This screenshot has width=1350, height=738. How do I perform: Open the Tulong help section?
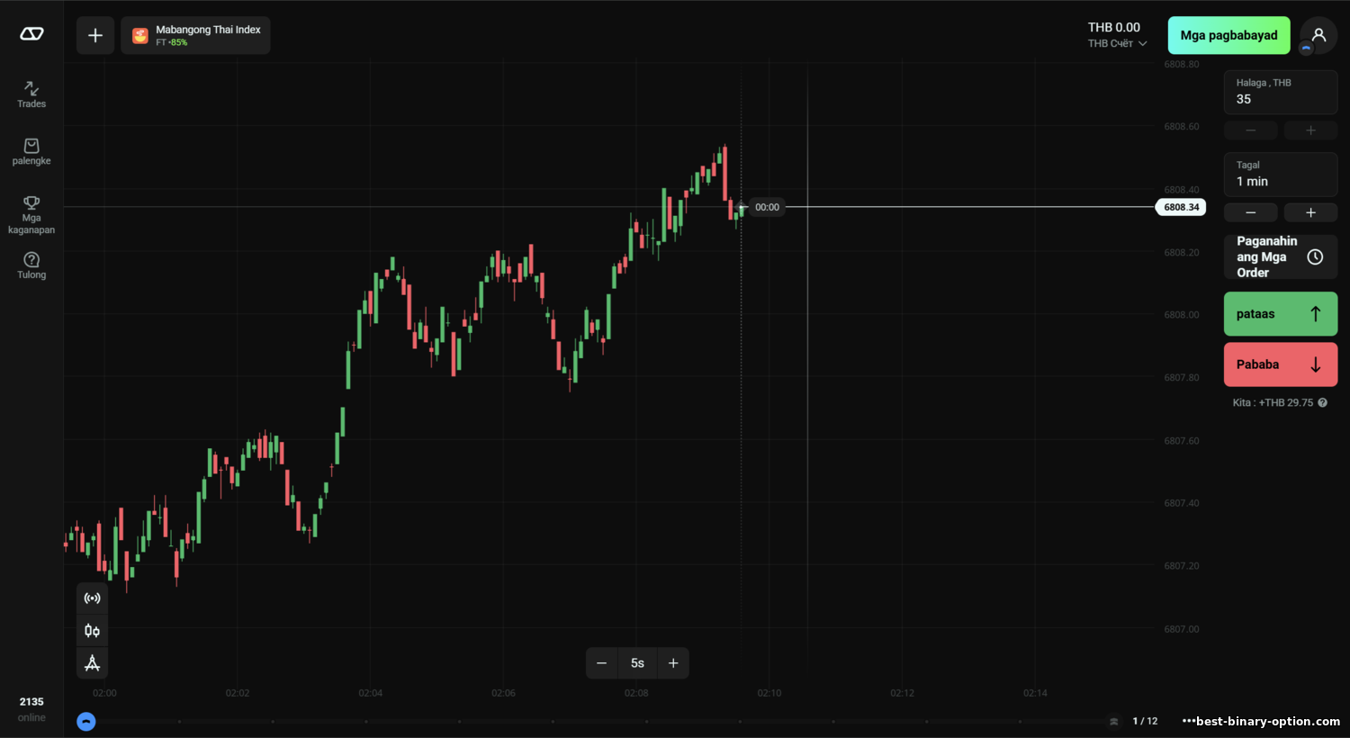tap(31, 265)
